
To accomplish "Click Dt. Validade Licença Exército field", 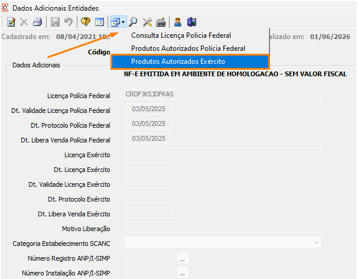I will point(149,183).
